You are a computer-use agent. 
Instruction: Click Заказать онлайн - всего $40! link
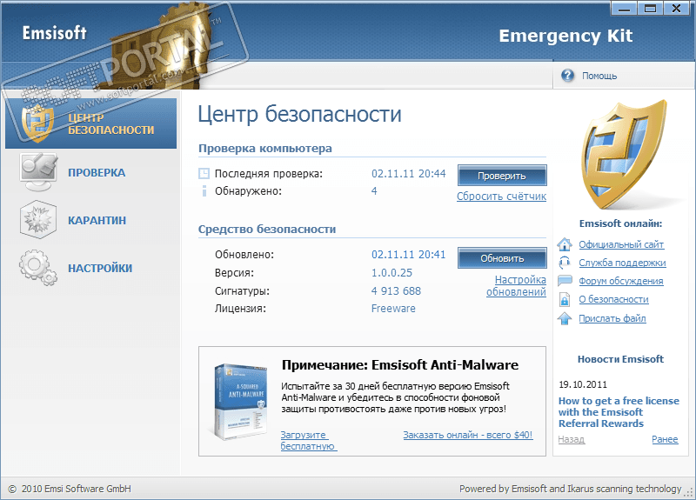(x=468, y=435)
